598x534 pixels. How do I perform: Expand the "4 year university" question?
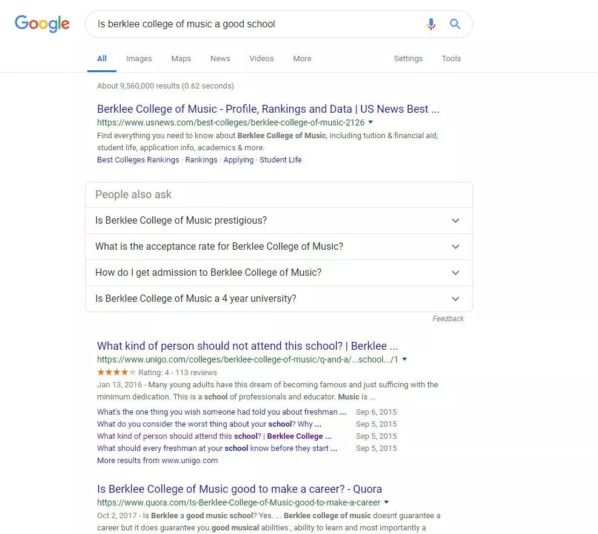[279, 298]
